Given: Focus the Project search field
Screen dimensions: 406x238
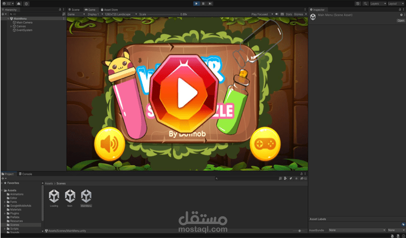Looking at the screenshot, I should (x=246, y=179).
